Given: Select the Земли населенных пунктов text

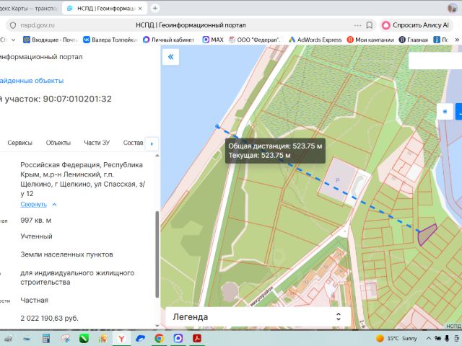Looking at the screenshot, I should point(66,254).
